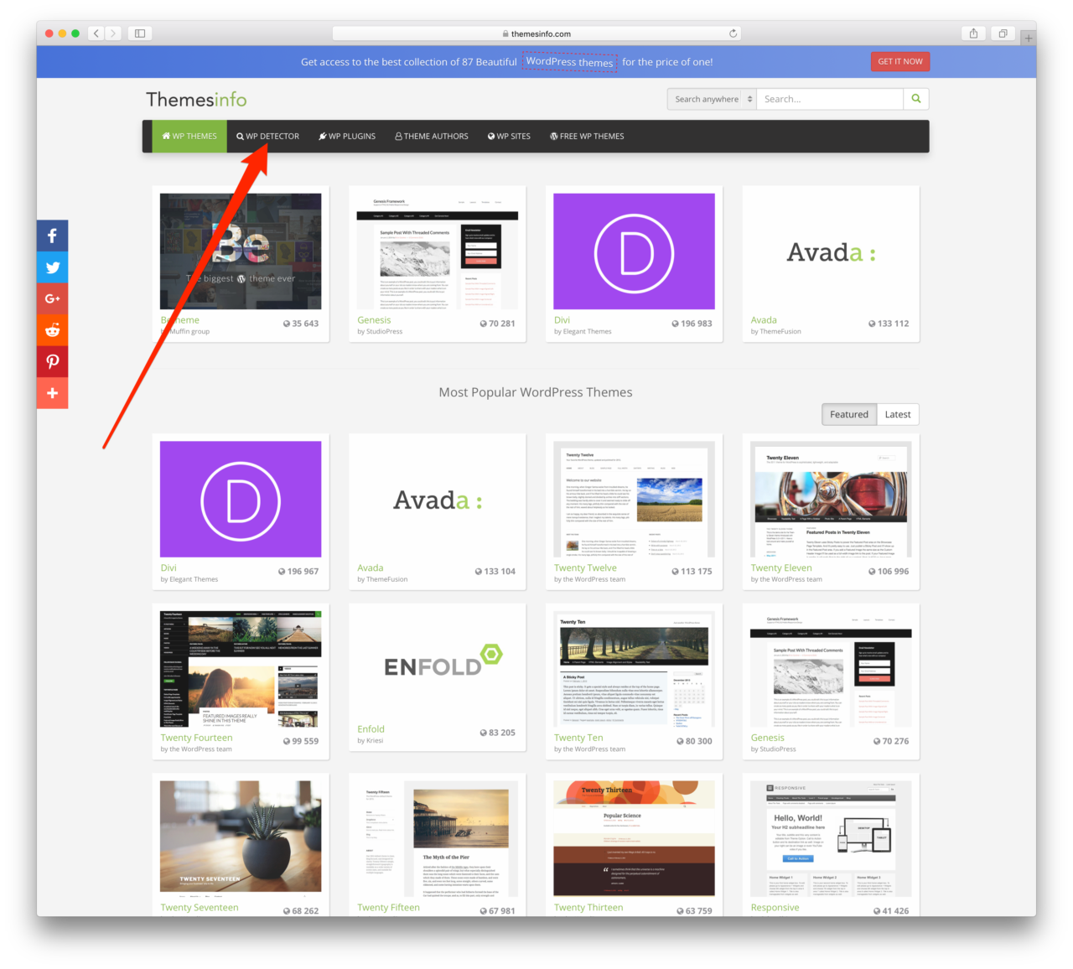Click usage count 196 983
1073x969 pixels.
(692, 324)
